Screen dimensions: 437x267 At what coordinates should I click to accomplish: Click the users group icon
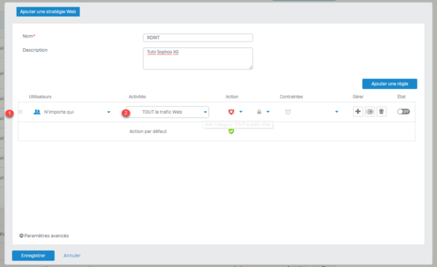point(37,112)
